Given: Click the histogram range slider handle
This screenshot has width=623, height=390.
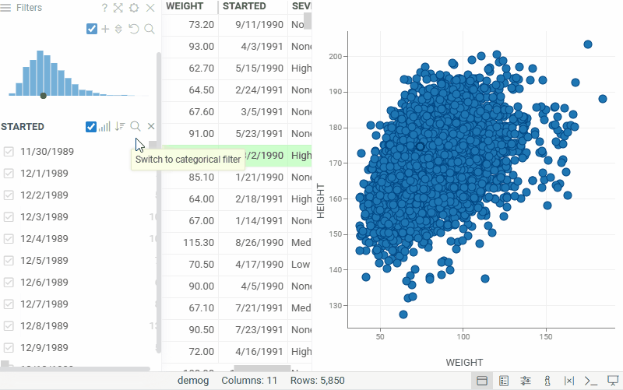Looking at the screenshot, I should pos(44,96).
